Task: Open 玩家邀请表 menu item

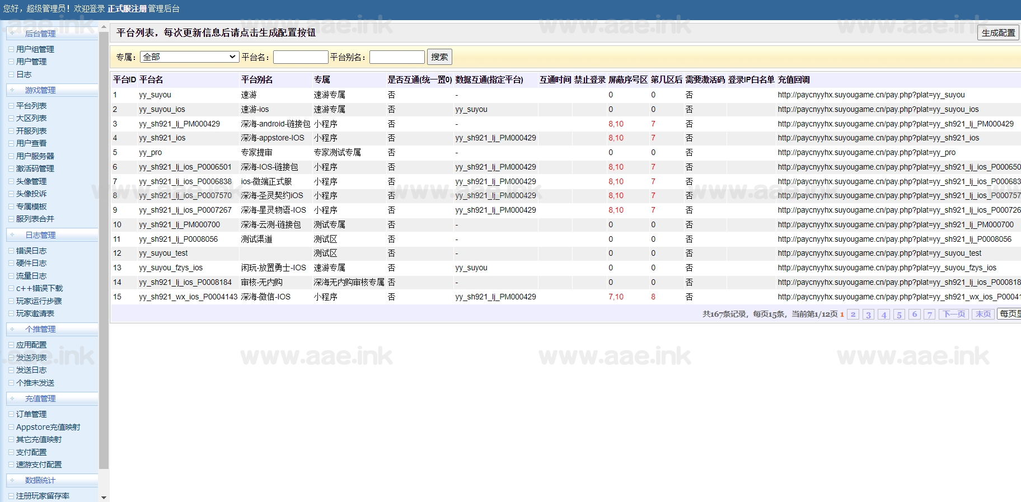Action: (35, 313)
